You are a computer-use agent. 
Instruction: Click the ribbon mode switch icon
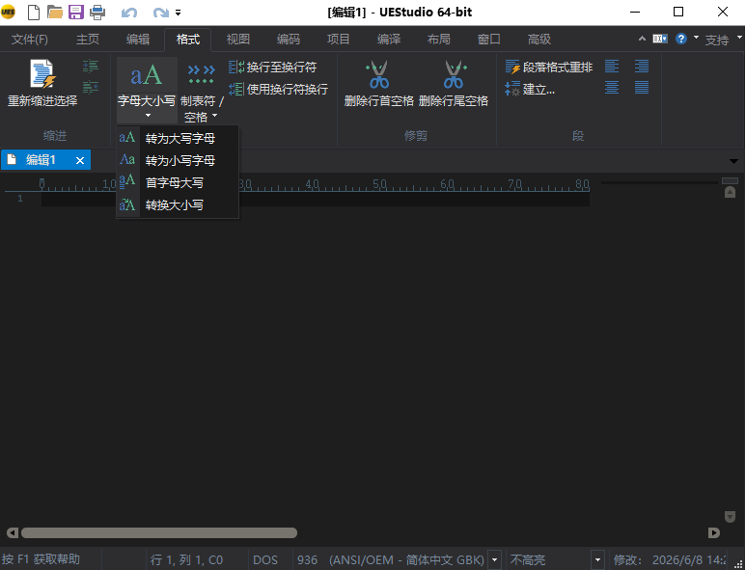660,39
